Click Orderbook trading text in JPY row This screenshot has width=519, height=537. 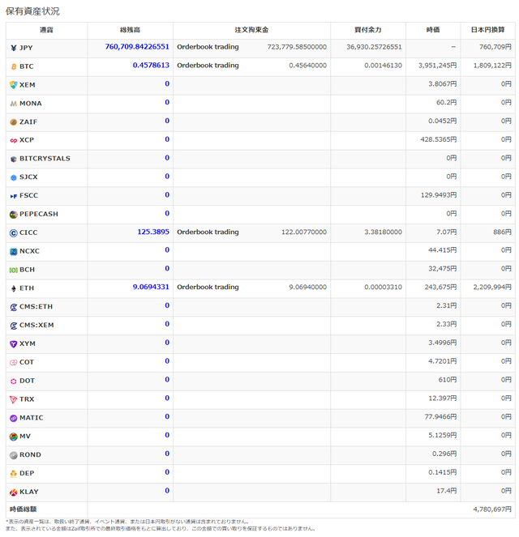(x=208, y=47)
